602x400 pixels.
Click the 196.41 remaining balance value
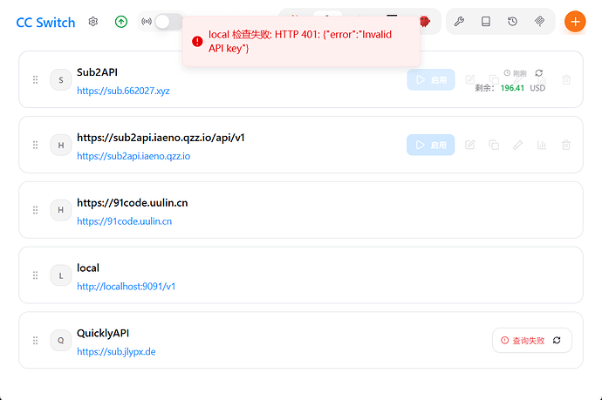click(x=512, y=88)
